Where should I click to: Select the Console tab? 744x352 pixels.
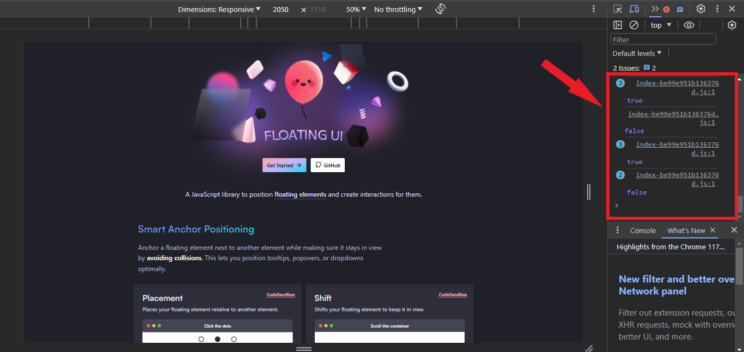click(643, 230)
